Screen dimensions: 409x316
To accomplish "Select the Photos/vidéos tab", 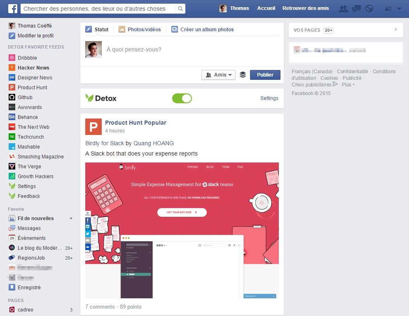I will tap(140, 30).
